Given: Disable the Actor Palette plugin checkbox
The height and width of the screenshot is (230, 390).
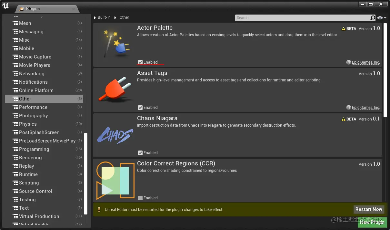Looking at the screenshot, I should (x=140, y=62).
